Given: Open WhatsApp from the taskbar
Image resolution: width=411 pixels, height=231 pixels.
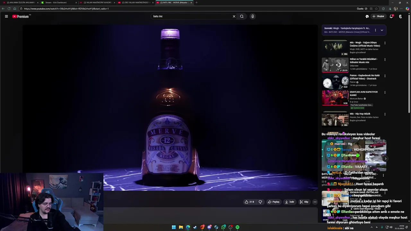Looking at the screenshot, I should click(223, 227).
